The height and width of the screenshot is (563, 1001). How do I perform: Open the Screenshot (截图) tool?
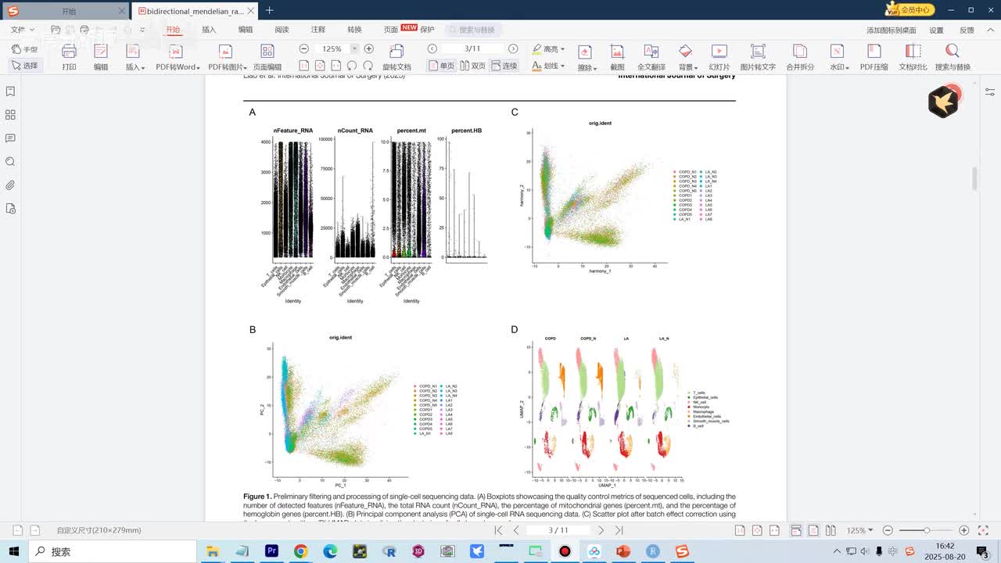point(617,58)
